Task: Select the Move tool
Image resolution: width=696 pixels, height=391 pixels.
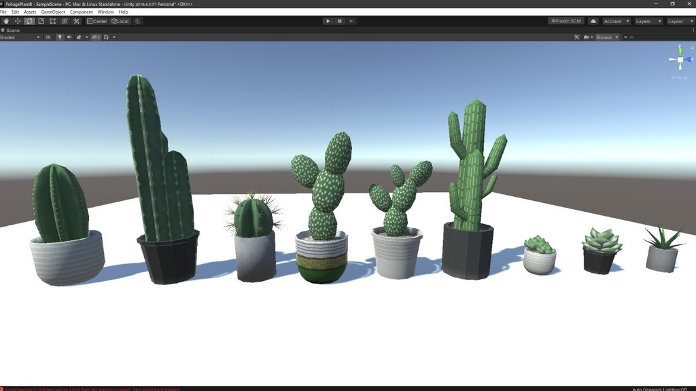Action: [18, 21]
